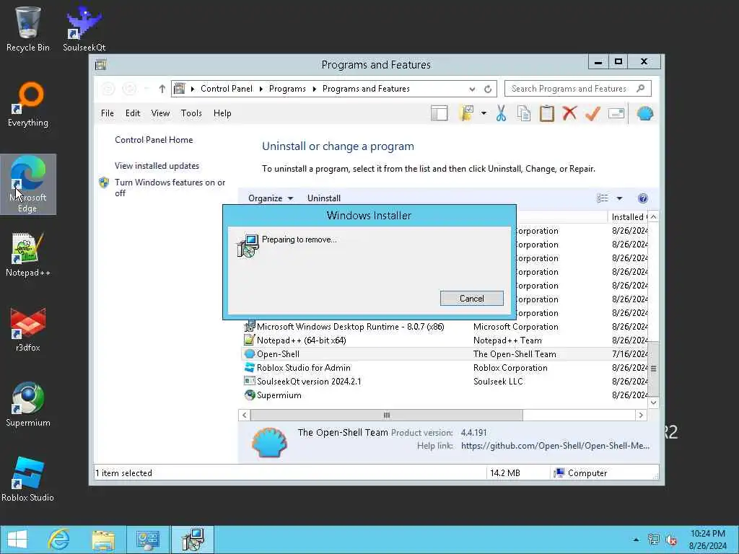
Task: Open the File menu
Action: pyautogui.click(x=108, y=113)
